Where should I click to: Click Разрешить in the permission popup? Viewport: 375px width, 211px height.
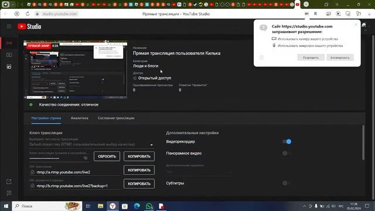click(311, 57)
